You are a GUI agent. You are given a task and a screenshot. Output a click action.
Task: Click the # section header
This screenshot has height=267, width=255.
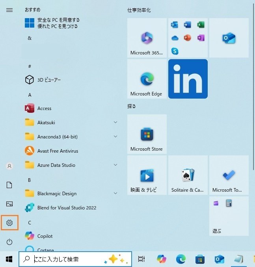point(30,66)
